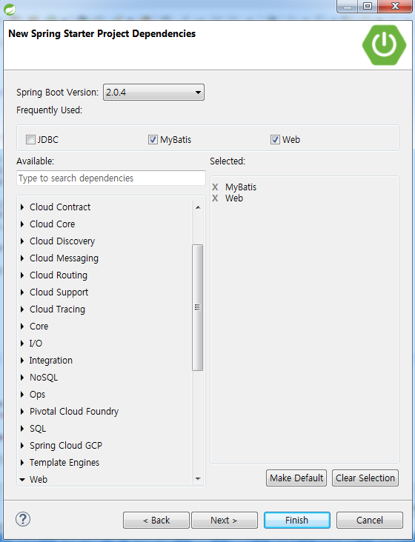415x542 pixels.
Task: Expand the Pivotal Cloud Foundry category
Action: click(x=22, y=412)
